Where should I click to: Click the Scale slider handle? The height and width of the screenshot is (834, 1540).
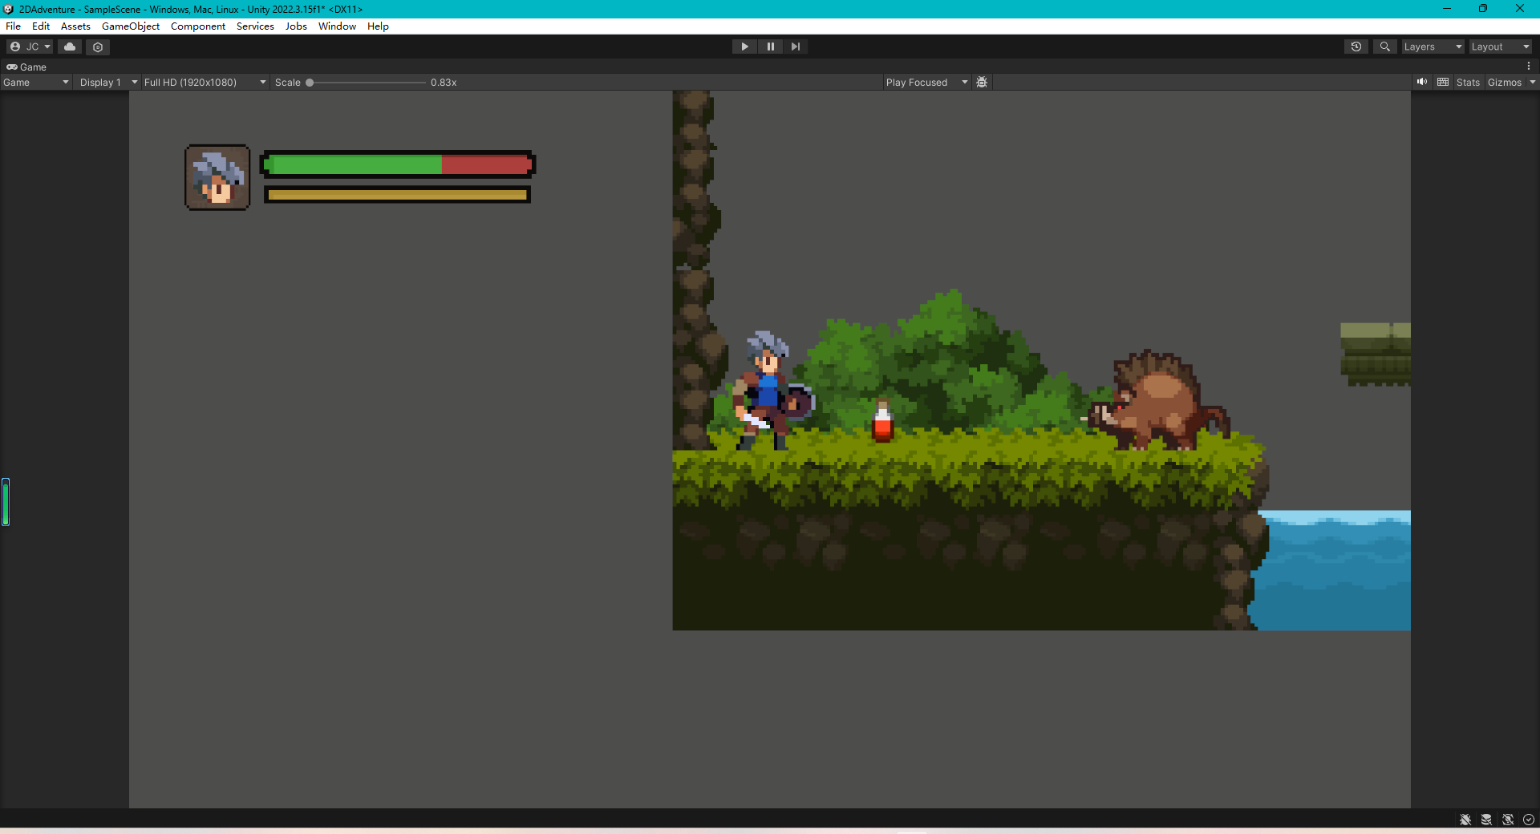coord(310,83)
